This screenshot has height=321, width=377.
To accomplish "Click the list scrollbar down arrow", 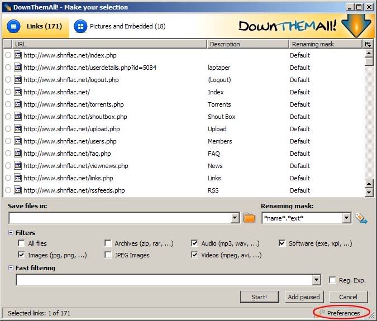I will [369, 193].
